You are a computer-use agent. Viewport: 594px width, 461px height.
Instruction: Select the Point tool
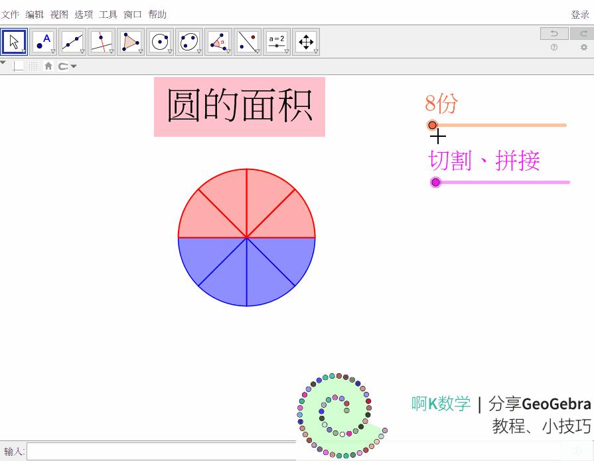42,41
